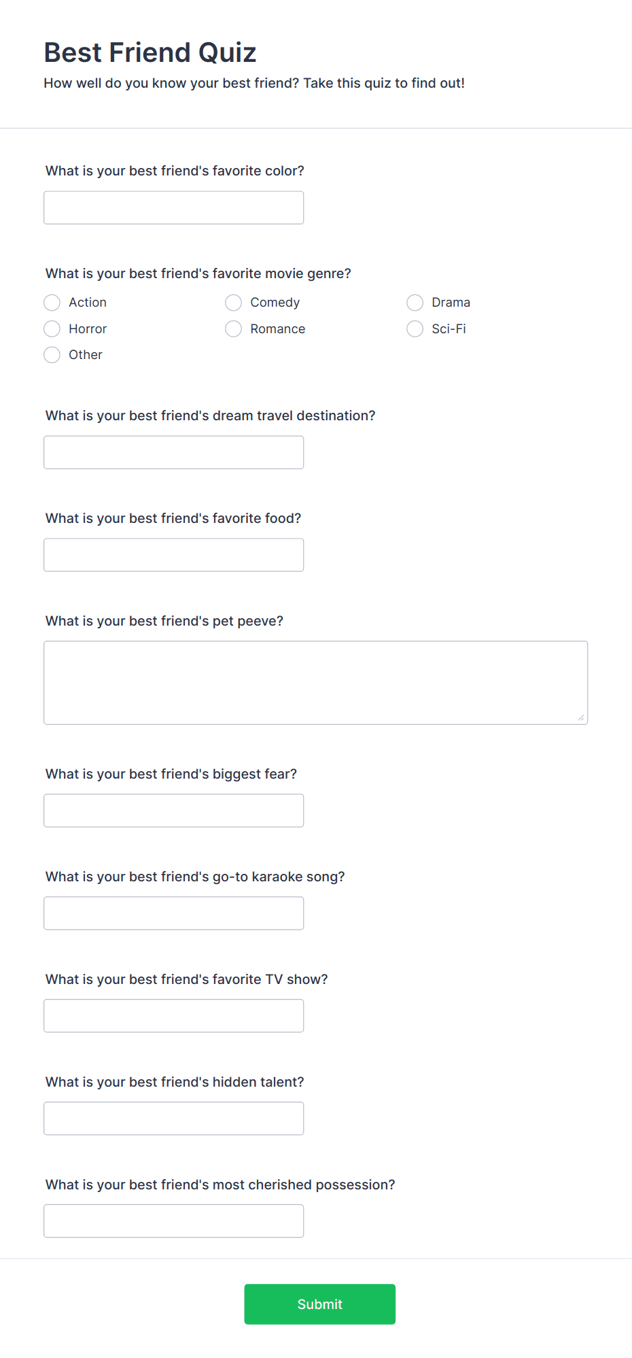Select the favorite TV show input

(x=174, y=1016)
